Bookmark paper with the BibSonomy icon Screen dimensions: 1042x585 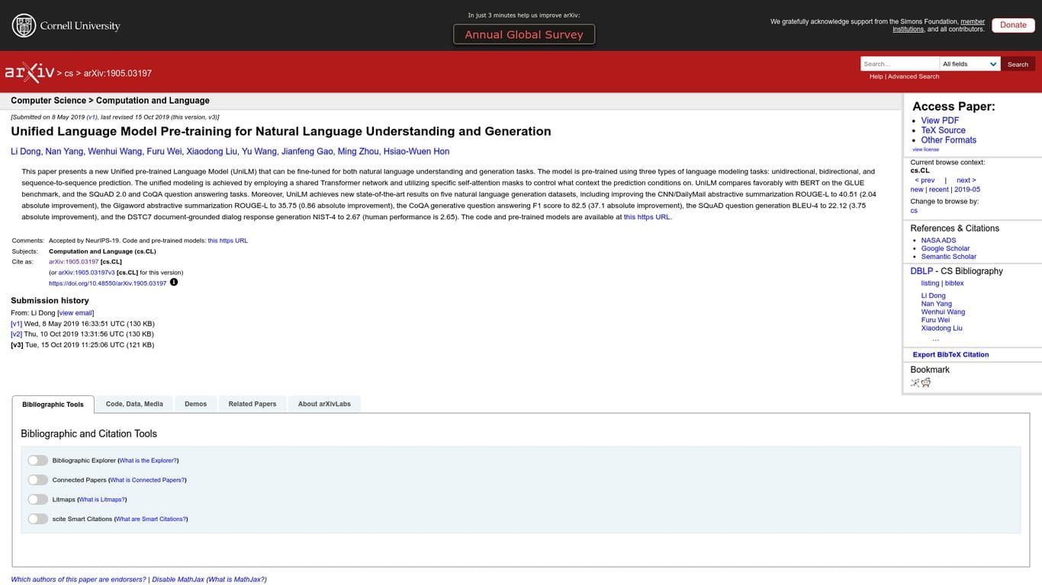coord(915,383)
